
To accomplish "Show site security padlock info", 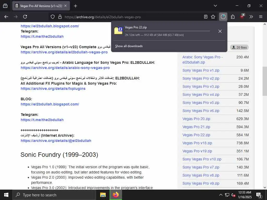I will click(x=60, y=17).
